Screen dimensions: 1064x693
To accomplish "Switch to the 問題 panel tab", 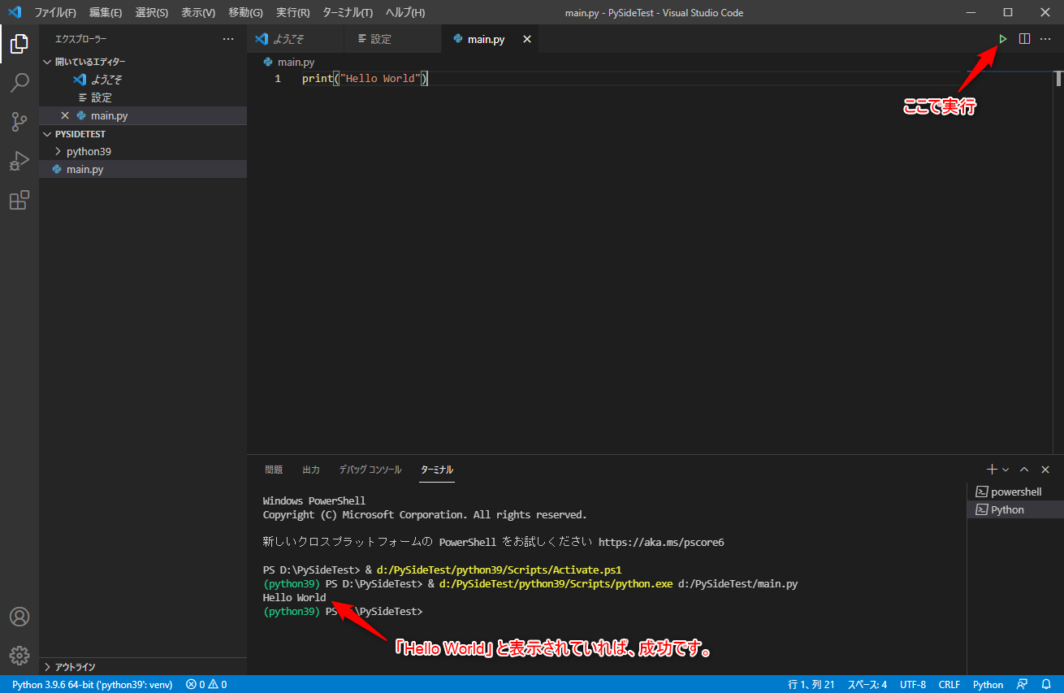I will point(274,470).
